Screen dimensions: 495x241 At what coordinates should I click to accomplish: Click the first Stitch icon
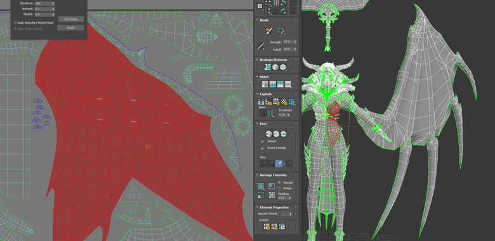(x=265, y=84)
